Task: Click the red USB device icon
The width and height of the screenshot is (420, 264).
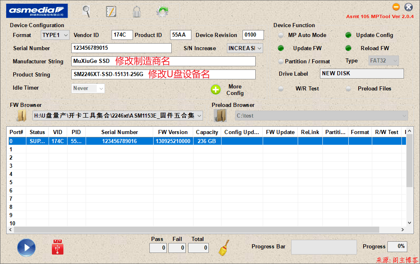Action: click(58, 247)
